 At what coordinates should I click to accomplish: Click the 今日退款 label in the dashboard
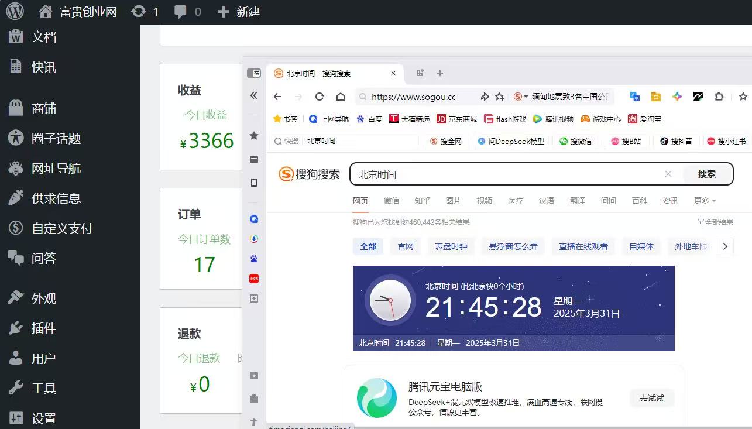pos(199,358)
